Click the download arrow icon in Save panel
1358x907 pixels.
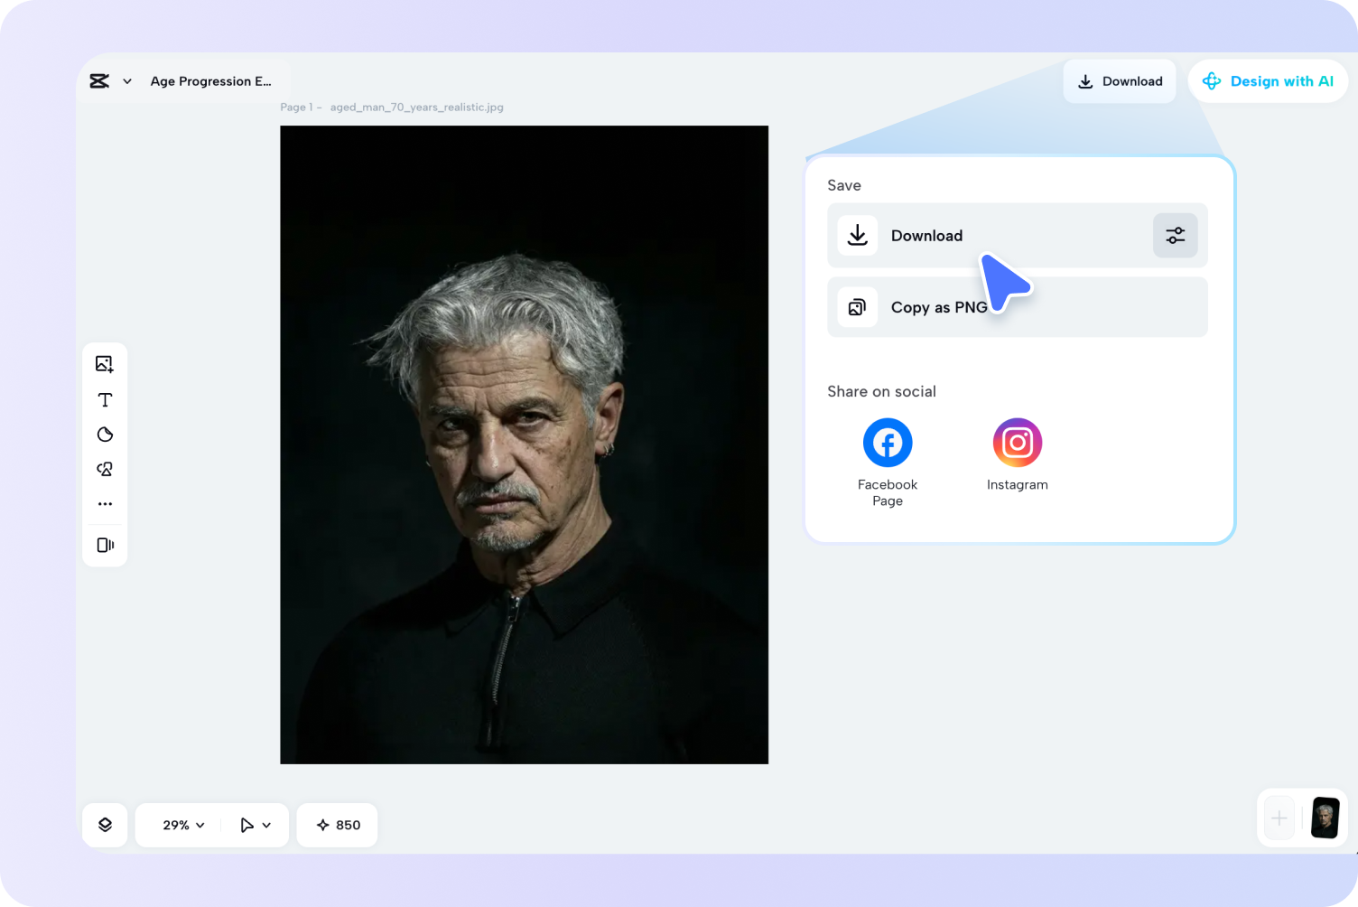pyautogui.click(x=858, y=236)
